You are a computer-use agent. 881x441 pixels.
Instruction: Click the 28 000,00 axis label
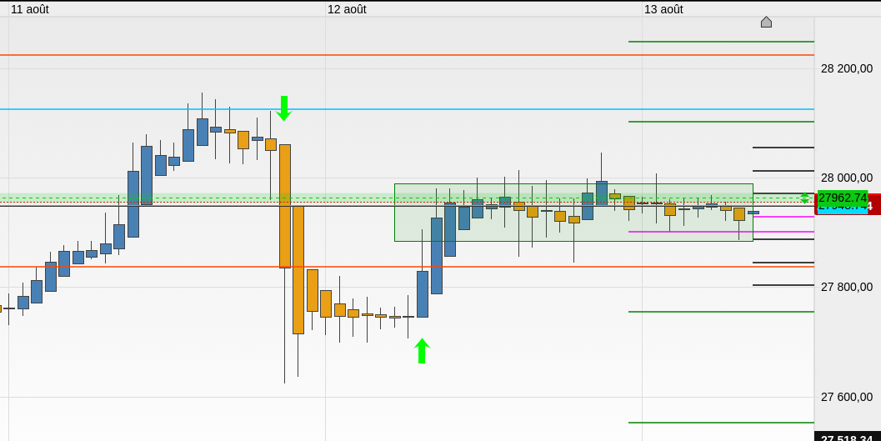coord(847,178)
